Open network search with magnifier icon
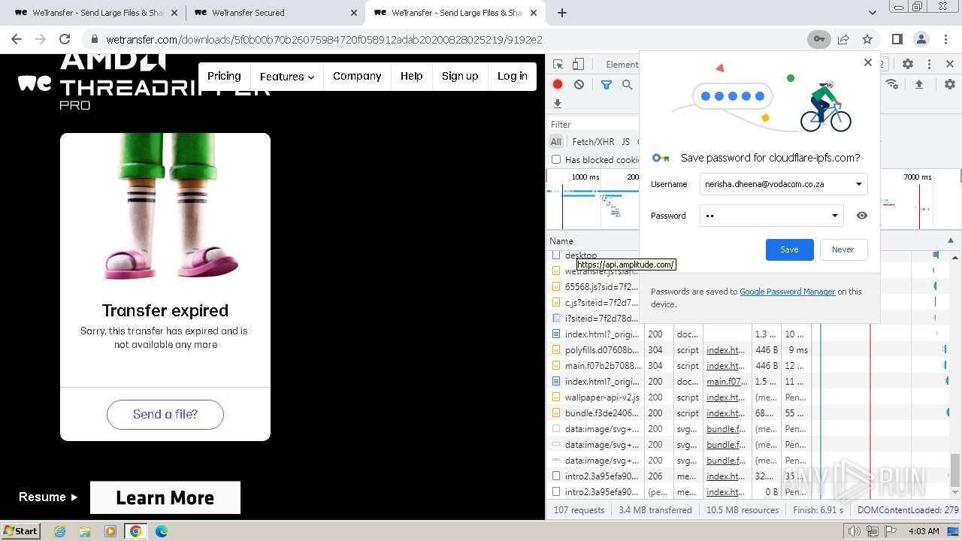Screen dimensions: 962x541 (x=628, y=85)
